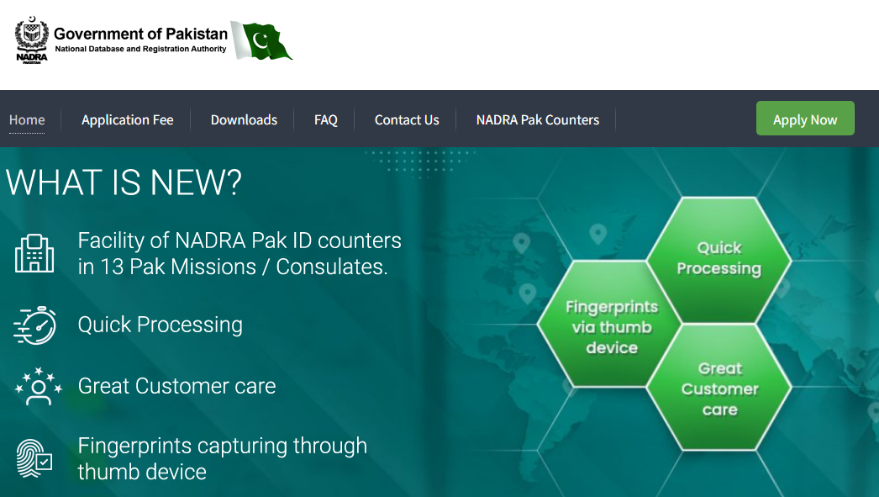Click the person-with-stars Customer care icon
The height and width of the screenshot is (497, 879).
[x=38, y=386]
